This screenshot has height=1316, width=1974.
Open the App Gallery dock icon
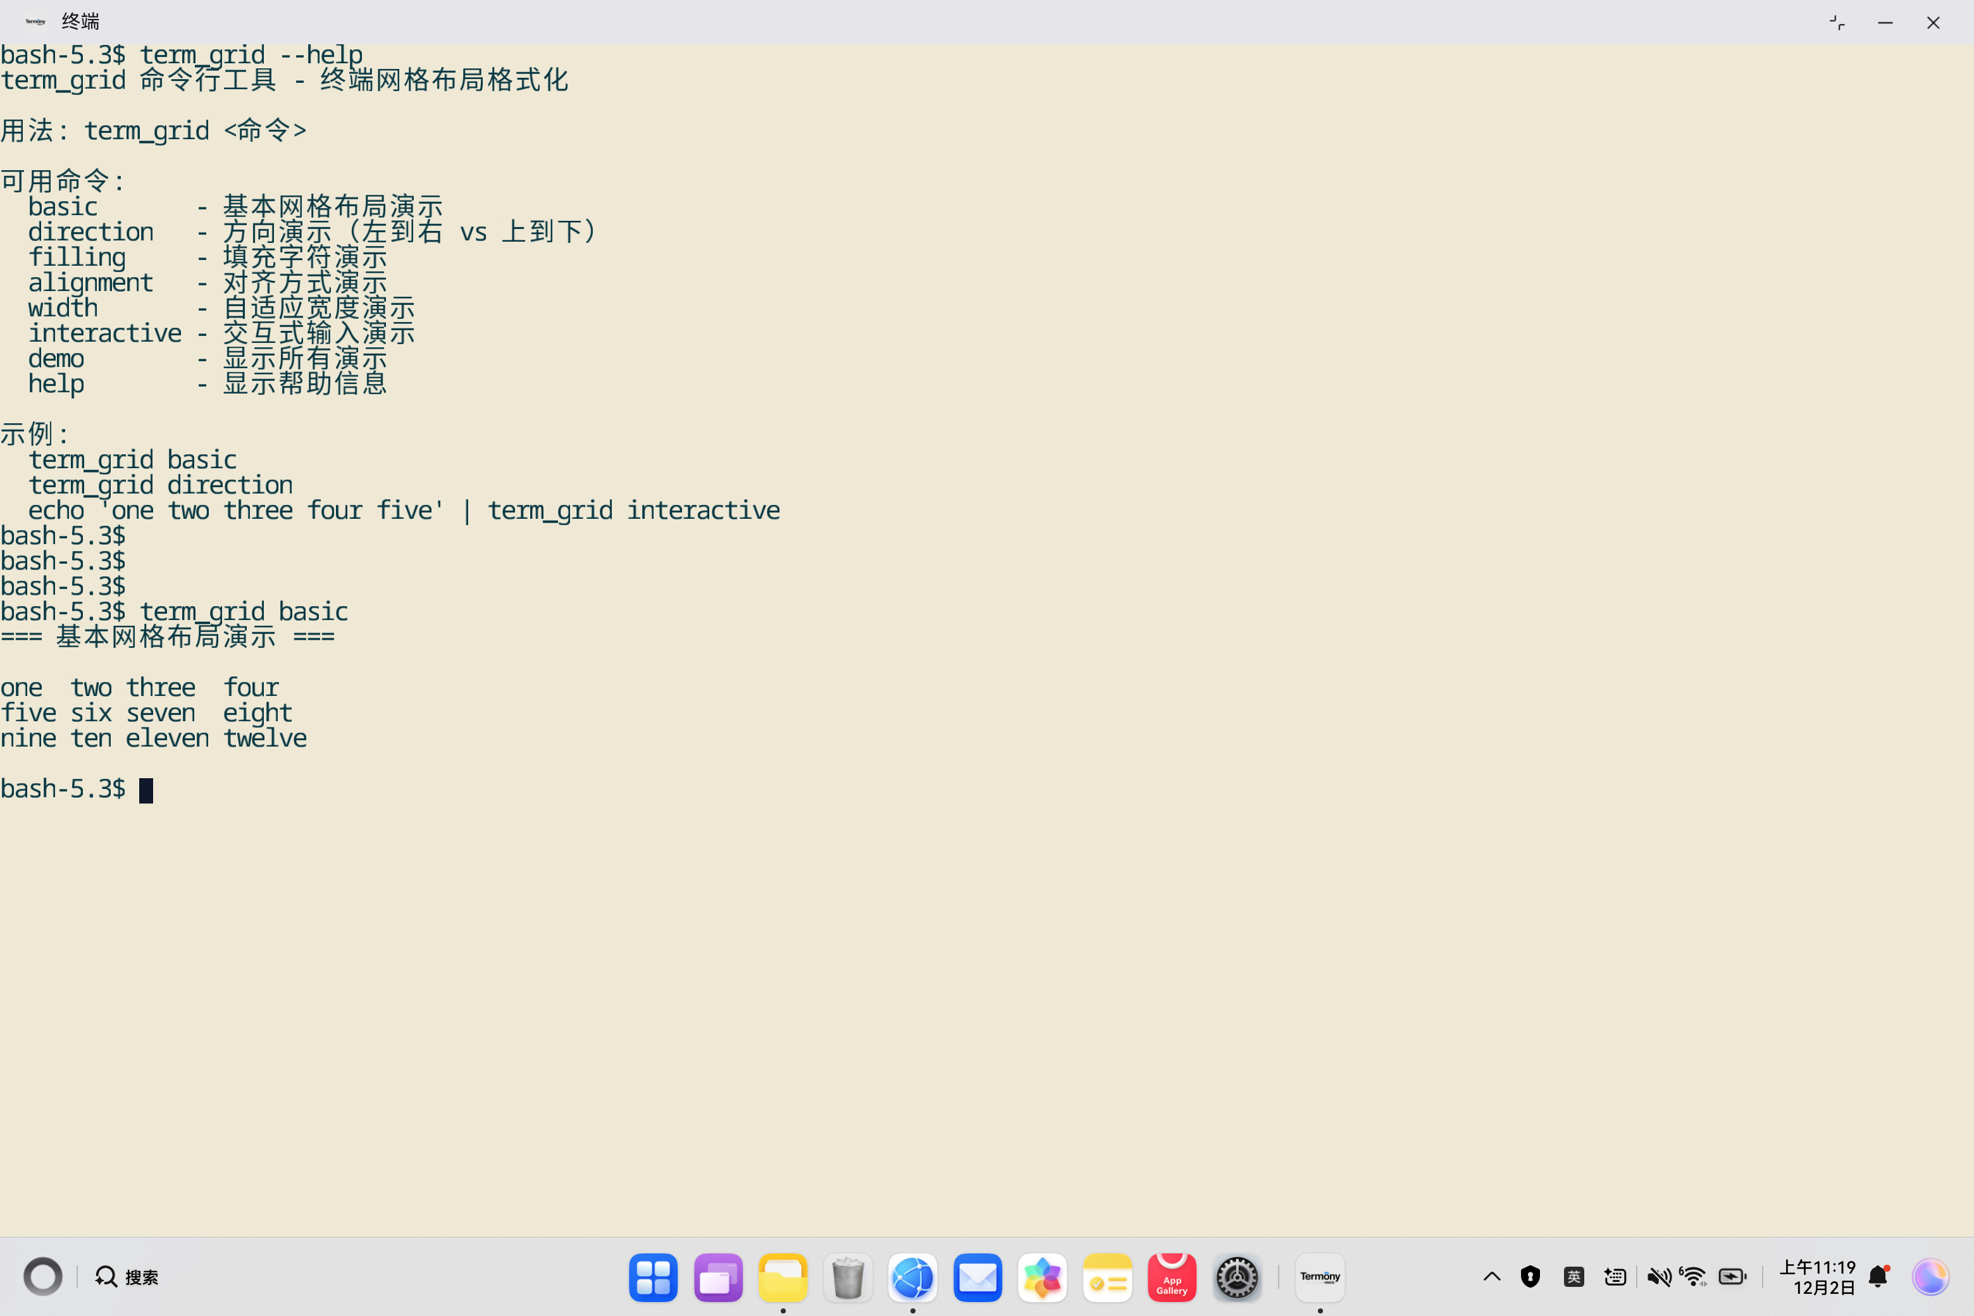1172,1277
